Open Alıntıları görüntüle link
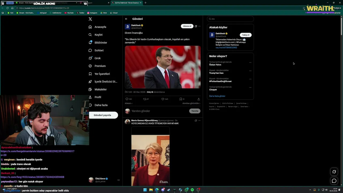This screenshot has height=193, width=343. (191, 103)
